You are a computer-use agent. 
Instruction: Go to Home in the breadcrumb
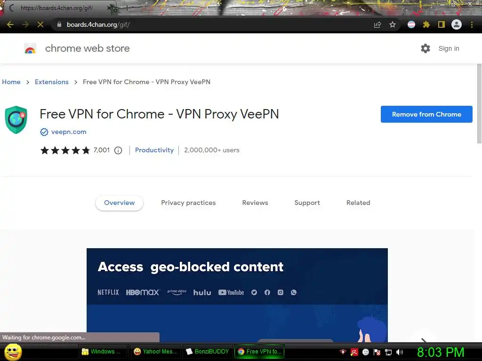pos(11,82)
